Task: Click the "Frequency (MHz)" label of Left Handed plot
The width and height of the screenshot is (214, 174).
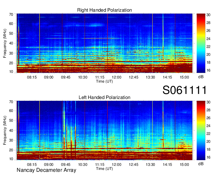Action: pos(5,130)
